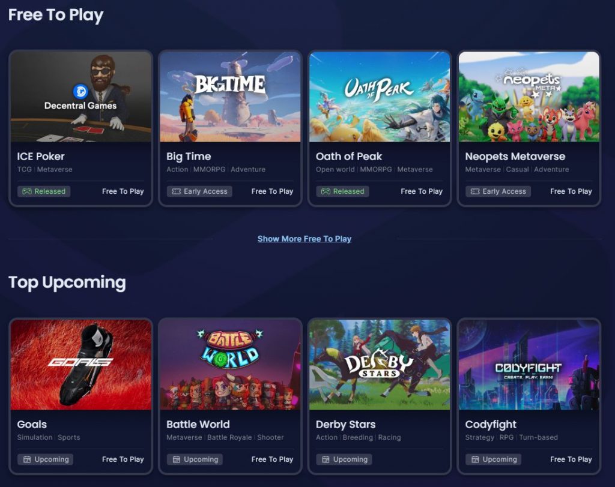Click the gamepad icon on Oath of Peak's Released badge
Image resolution: width=615 pixels, height=487 pixels.
[x=326, y=191]
